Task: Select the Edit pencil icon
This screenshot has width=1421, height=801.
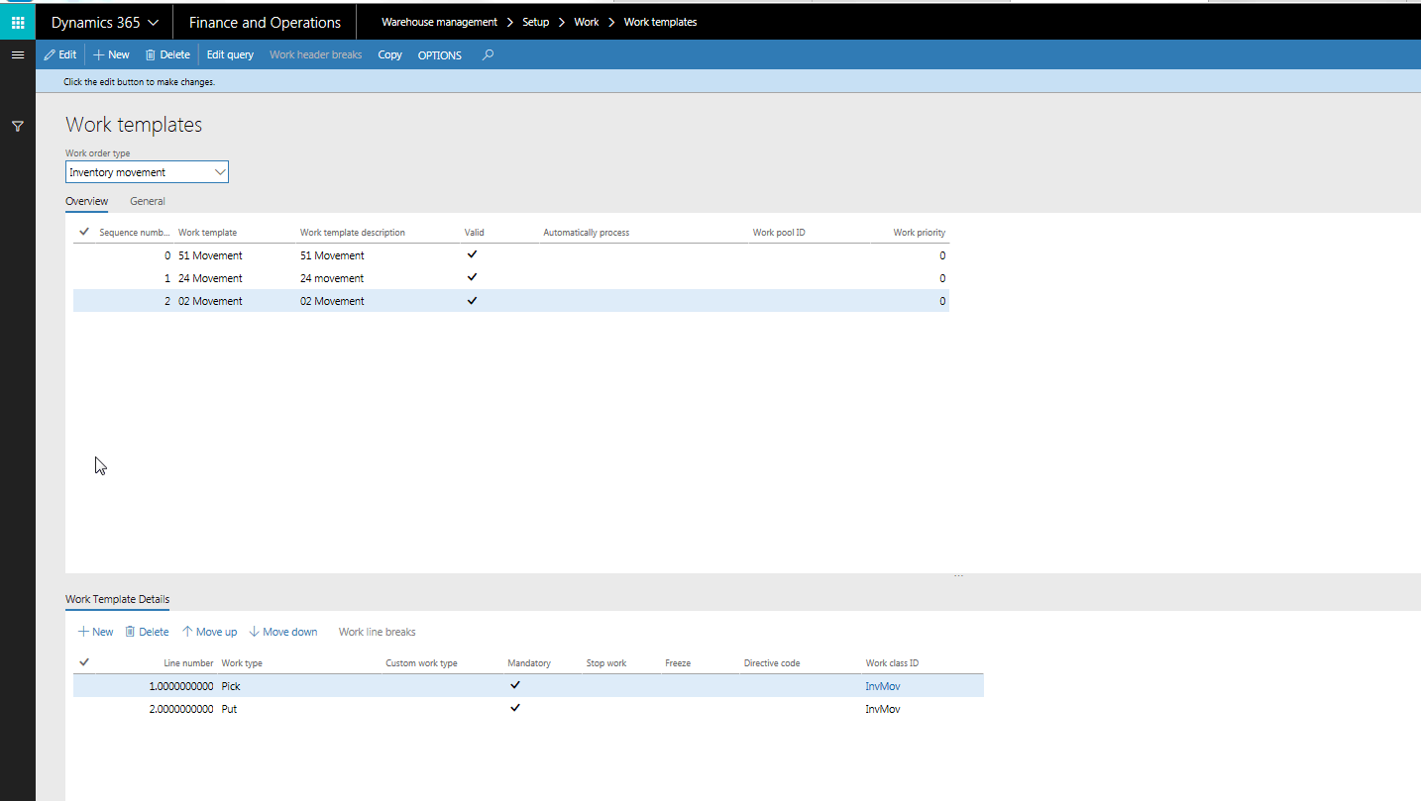Action: 59,54
